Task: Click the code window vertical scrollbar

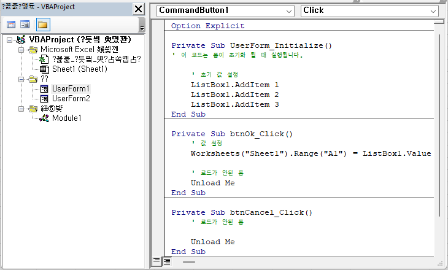Action: [x=439, y=125]
